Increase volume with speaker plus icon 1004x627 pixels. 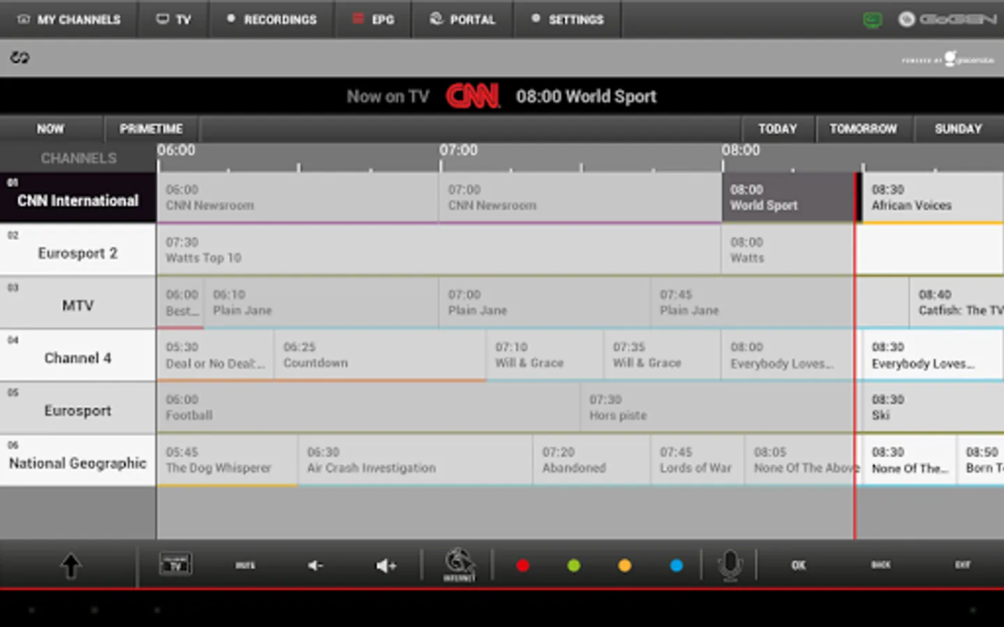(x=386, y=566)
